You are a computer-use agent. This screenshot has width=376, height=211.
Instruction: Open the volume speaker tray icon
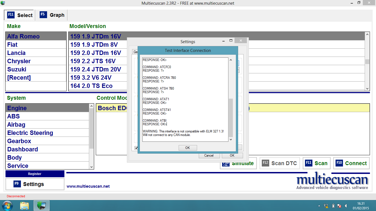click(346, 206)
